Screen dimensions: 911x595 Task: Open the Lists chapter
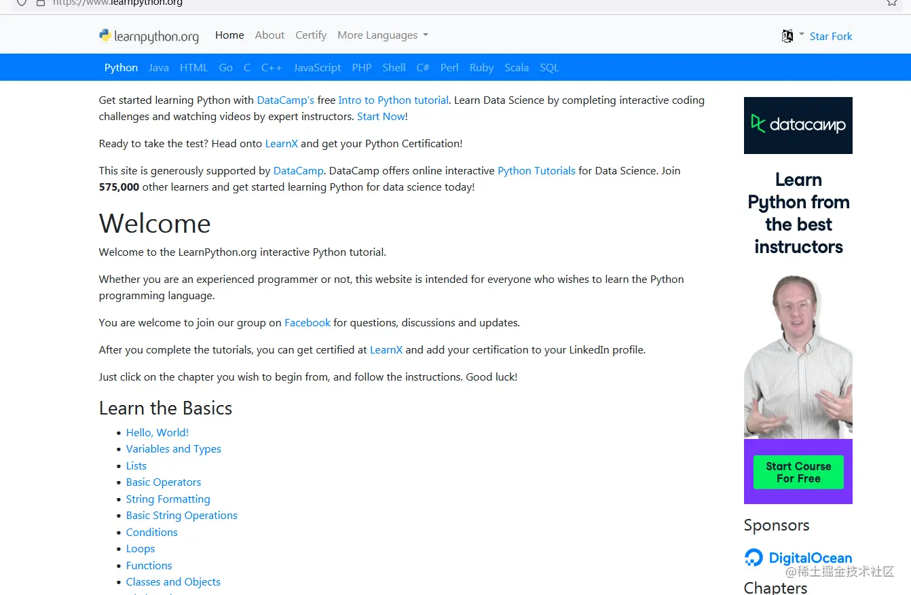tap(136, 466)
